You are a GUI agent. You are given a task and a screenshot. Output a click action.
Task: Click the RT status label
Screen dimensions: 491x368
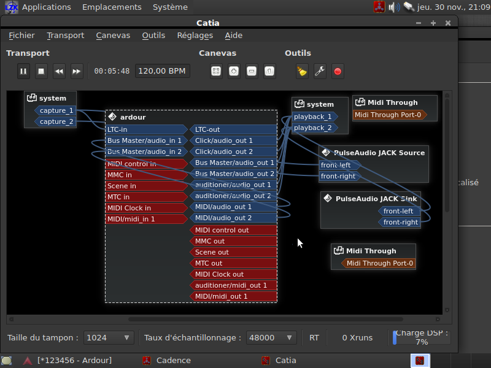coord(314,338)
